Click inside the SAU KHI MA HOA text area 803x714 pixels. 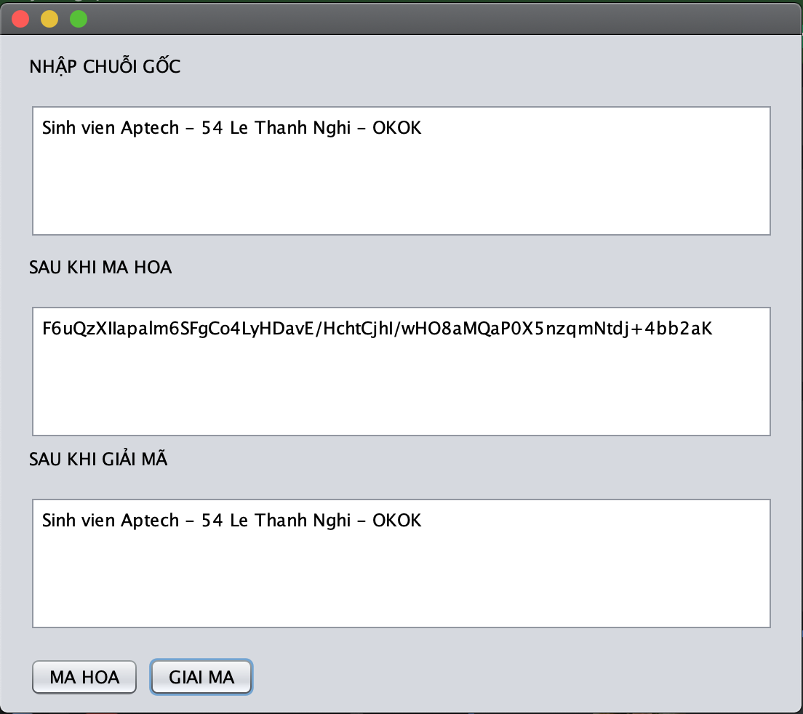click(x=401, y=385)
